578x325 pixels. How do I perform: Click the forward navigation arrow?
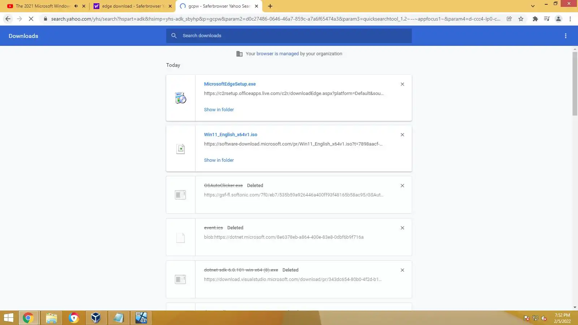click(x=20, y=19)
